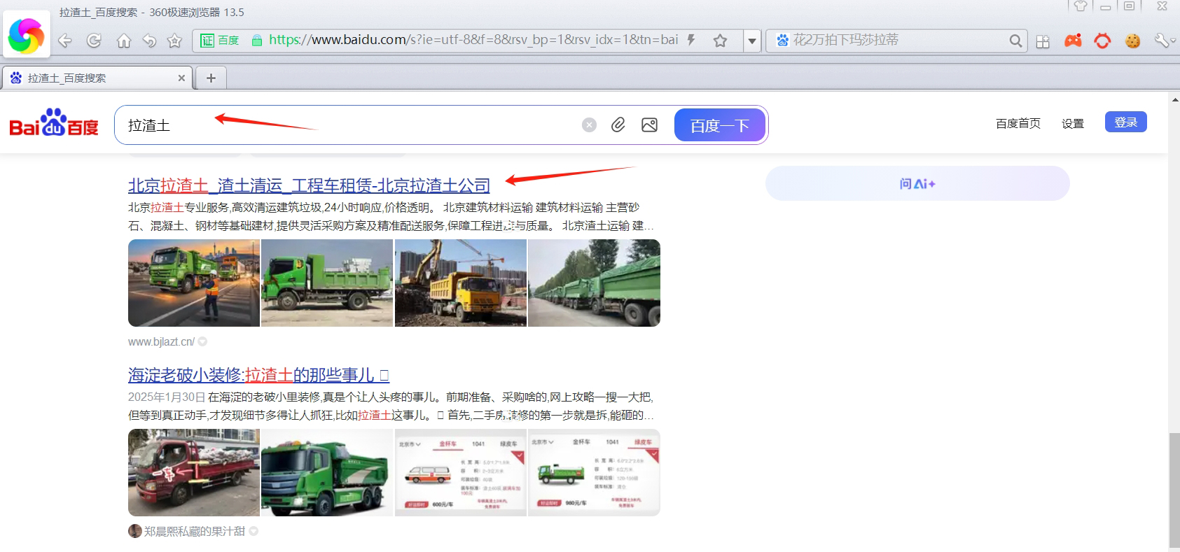The image size is (1180, 552).
Task: Click the 360 browser logo
Action: point(27,35)
